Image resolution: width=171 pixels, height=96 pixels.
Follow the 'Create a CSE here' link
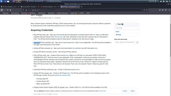[80, 87]
